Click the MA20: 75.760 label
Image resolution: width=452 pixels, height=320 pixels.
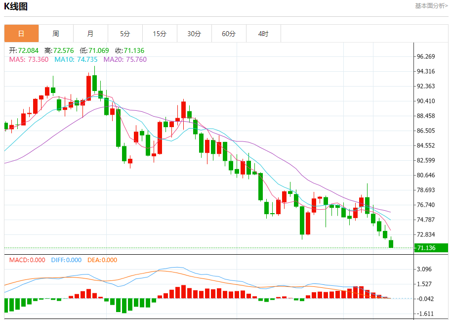click(125, 60)
